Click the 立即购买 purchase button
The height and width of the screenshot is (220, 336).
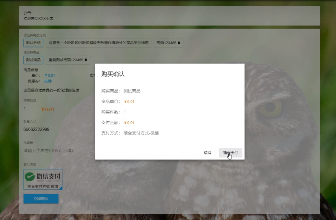click(x=41, y=199)
